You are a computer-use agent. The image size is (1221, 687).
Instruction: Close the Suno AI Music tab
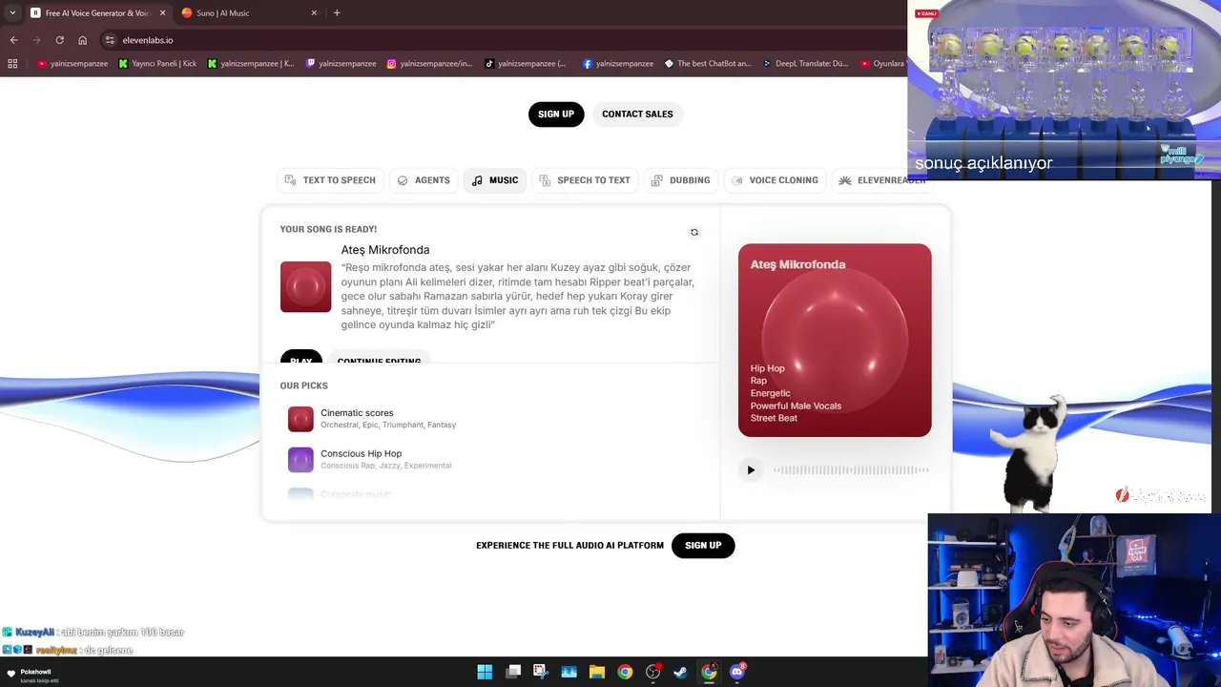click(314, 13)
